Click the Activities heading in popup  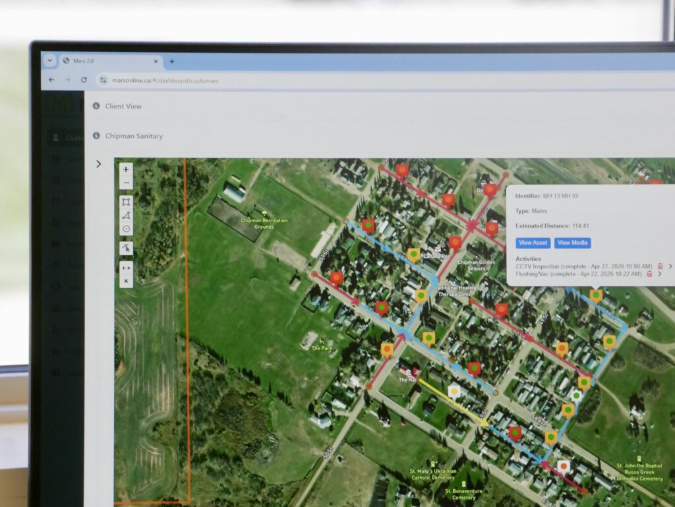pyautogui.click(x=528, y=258)
